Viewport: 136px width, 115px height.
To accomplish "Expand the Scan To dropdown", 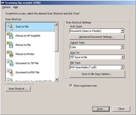I will pyautogui.click(x=123, y=57).
